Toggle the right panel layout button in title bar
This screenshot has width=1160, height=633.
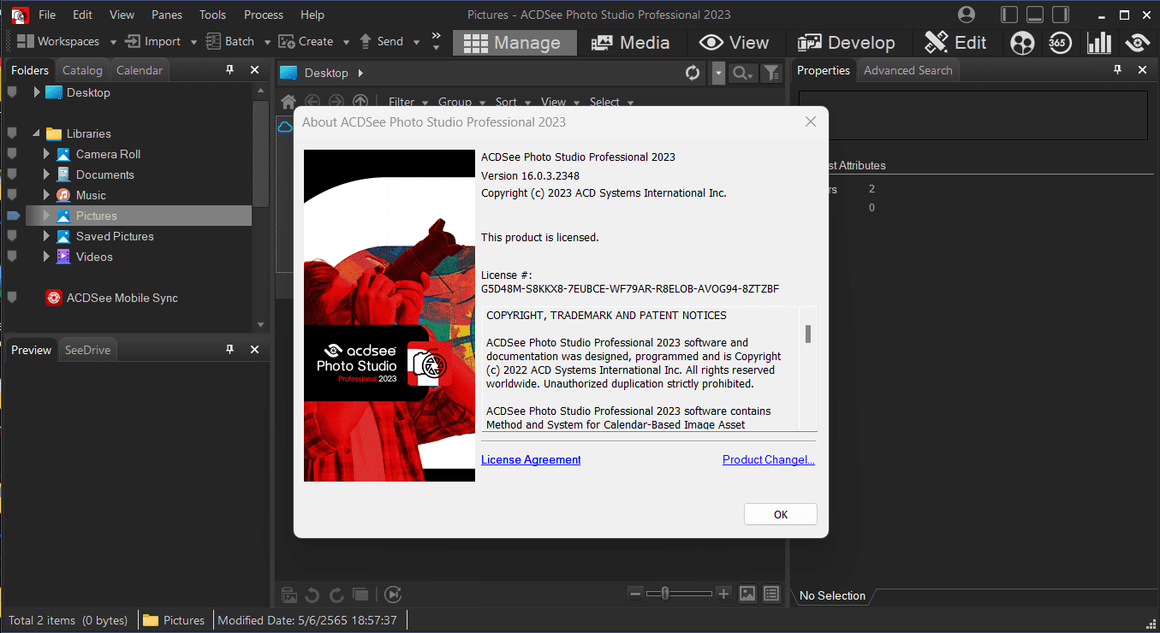tap(1061, 15)
